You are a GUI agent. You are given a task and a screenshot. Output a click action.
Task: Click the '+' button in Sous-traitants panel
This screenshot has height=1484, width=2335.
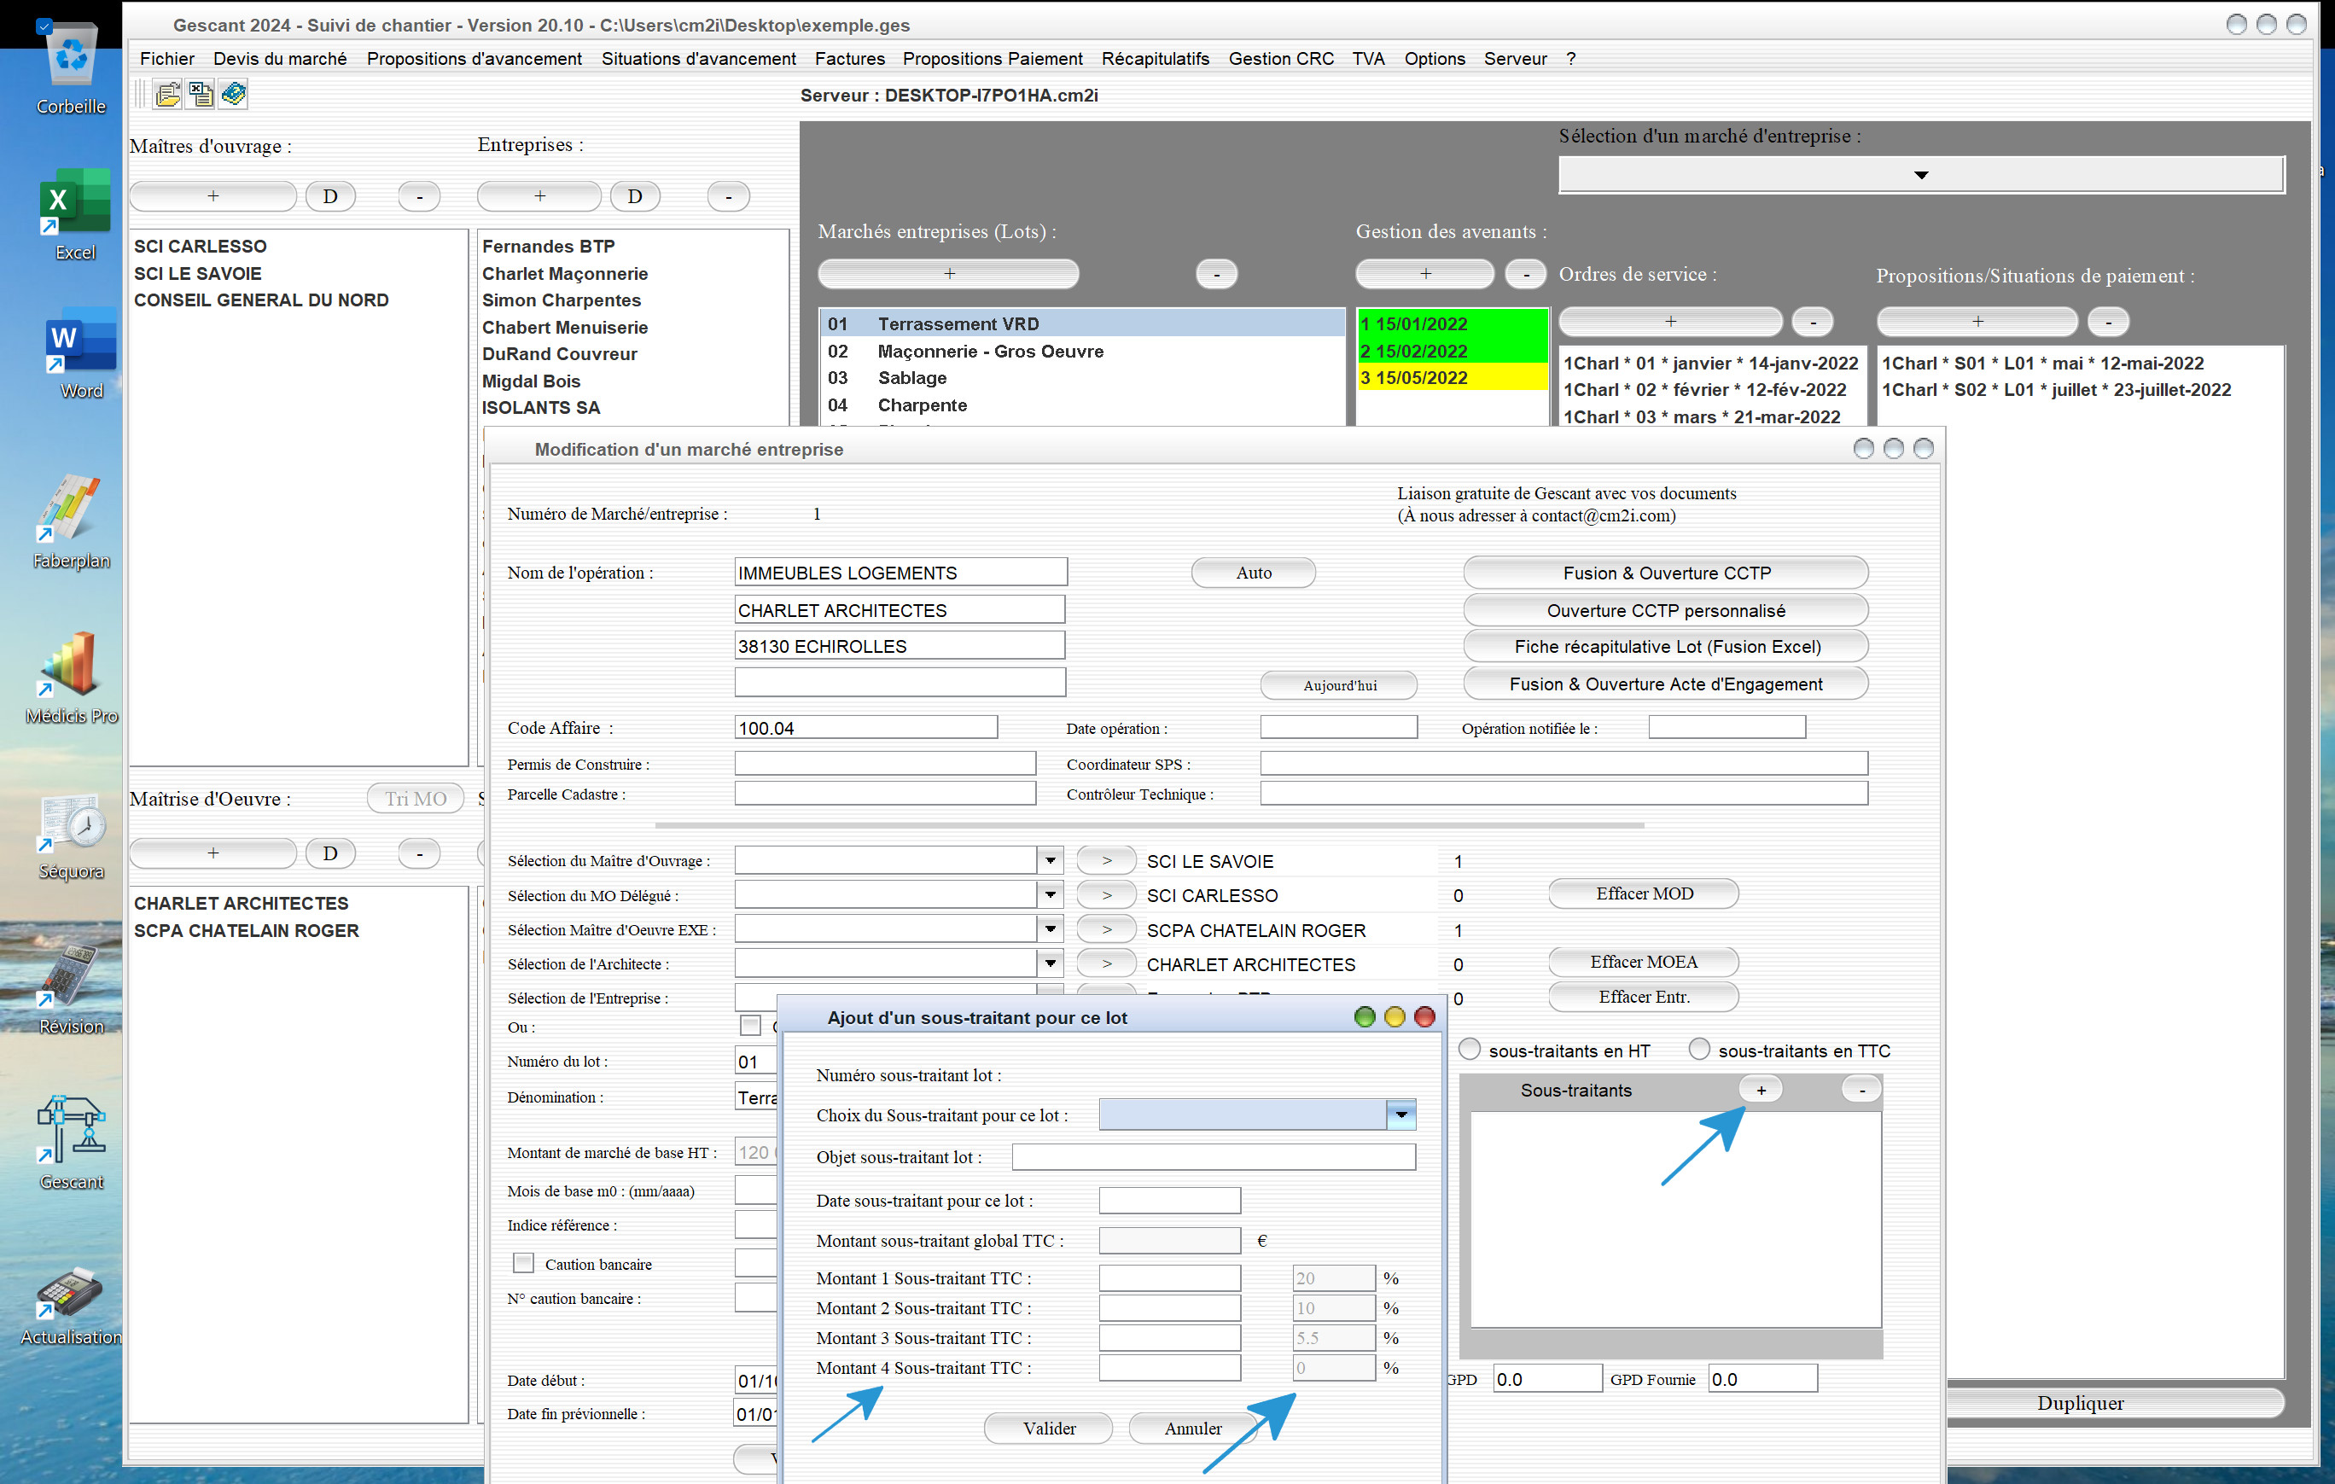point(1761,1090)
